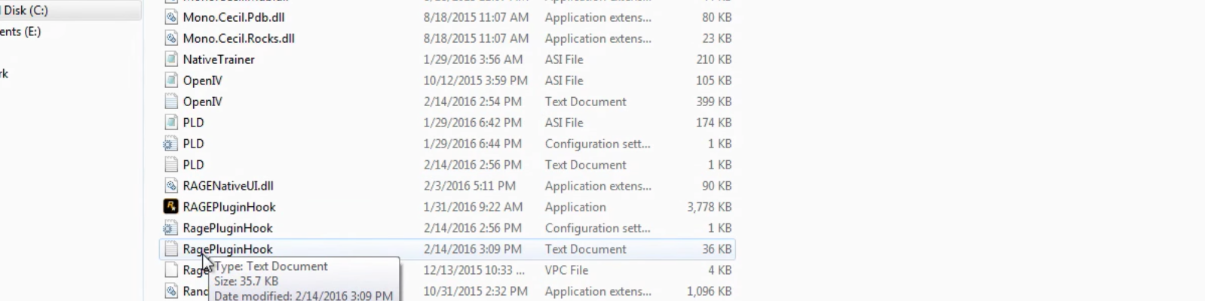1205x301 pixels.
Task: Select the RagePluginHook text document name
Action: coord(228,249)
